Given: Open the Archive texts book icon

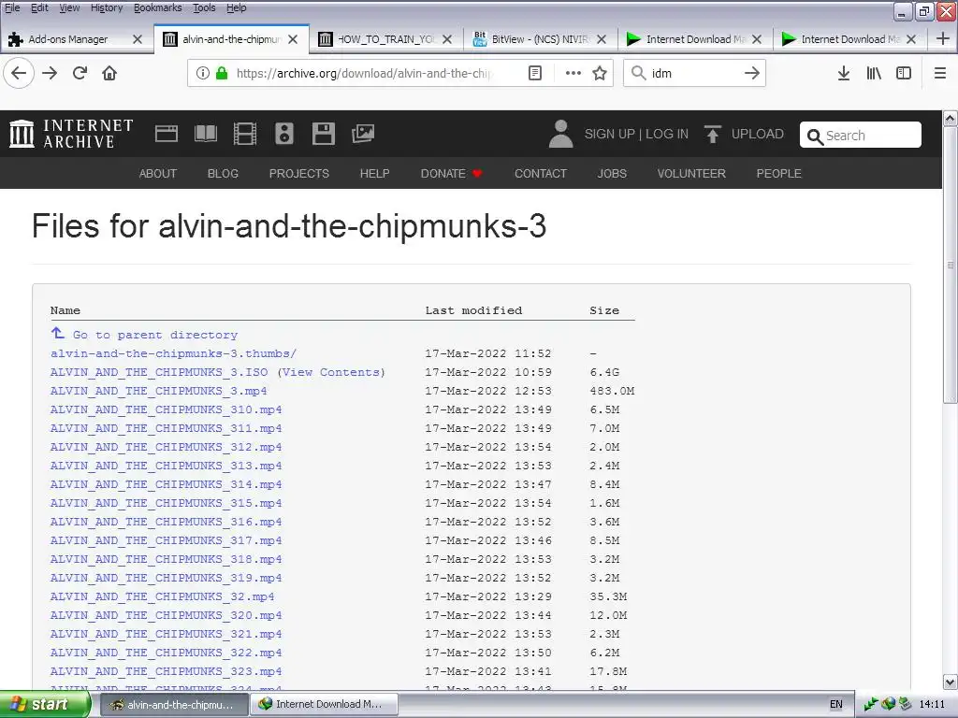Looking at the screenshot, I should tap(205, 134).
